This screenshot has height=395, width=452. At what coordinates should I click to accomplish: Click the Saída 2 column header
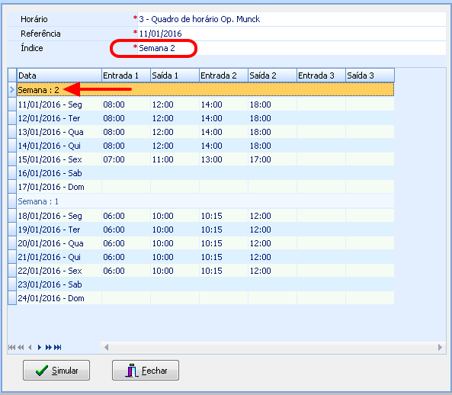pyautogui.click(x=272, y=75)
